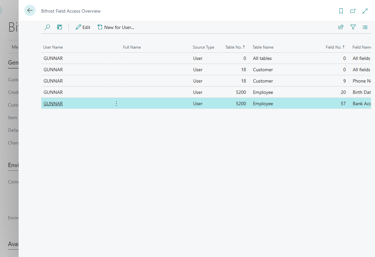Viewport: 375px width, 257px height.
Task: Click Phone No. field name cell
Action: pyautogui.click(x=362, y=81)
